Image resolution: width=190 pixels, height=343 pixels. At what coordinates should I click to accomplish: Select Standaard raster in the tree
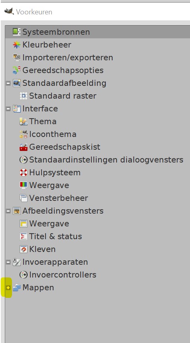[63, 96]
